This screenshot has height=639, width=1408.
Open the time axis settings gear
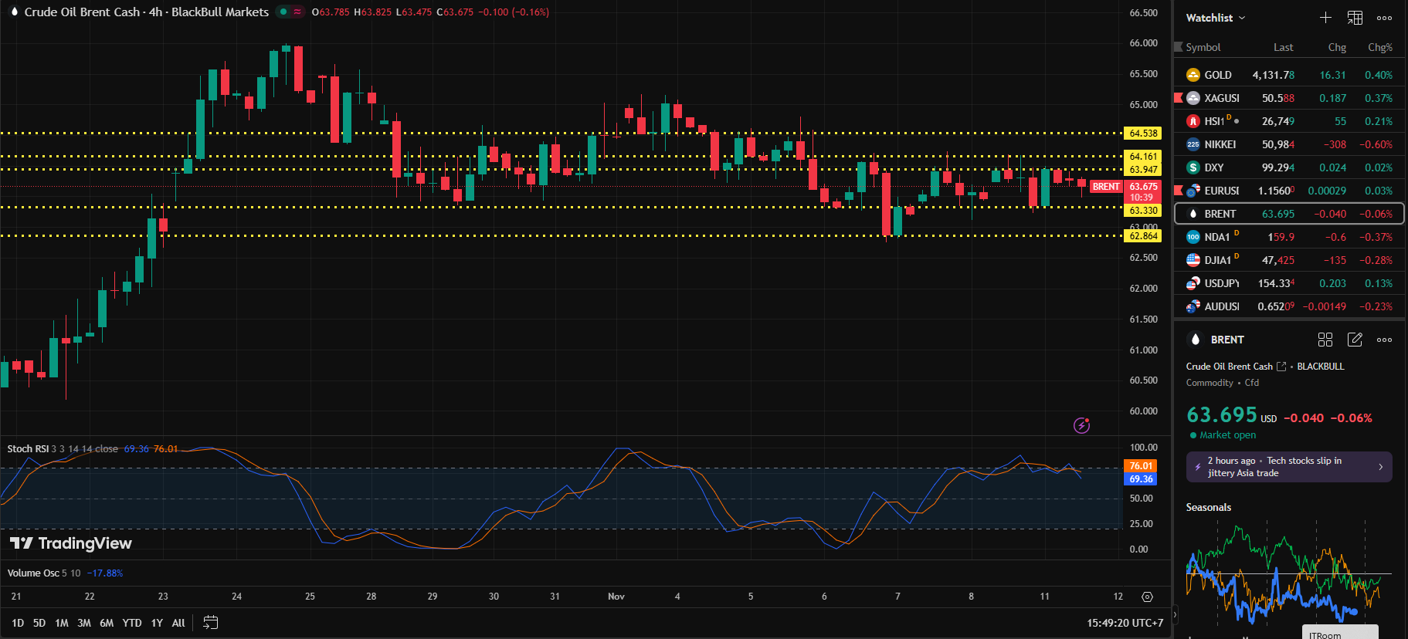pyautogui.click(x=1147, y=597)
